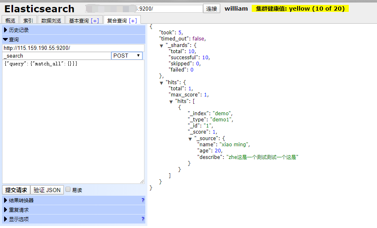Click the 连接 connect button
The width and height of the screenshot is (377, 228).
pos(212,9)
